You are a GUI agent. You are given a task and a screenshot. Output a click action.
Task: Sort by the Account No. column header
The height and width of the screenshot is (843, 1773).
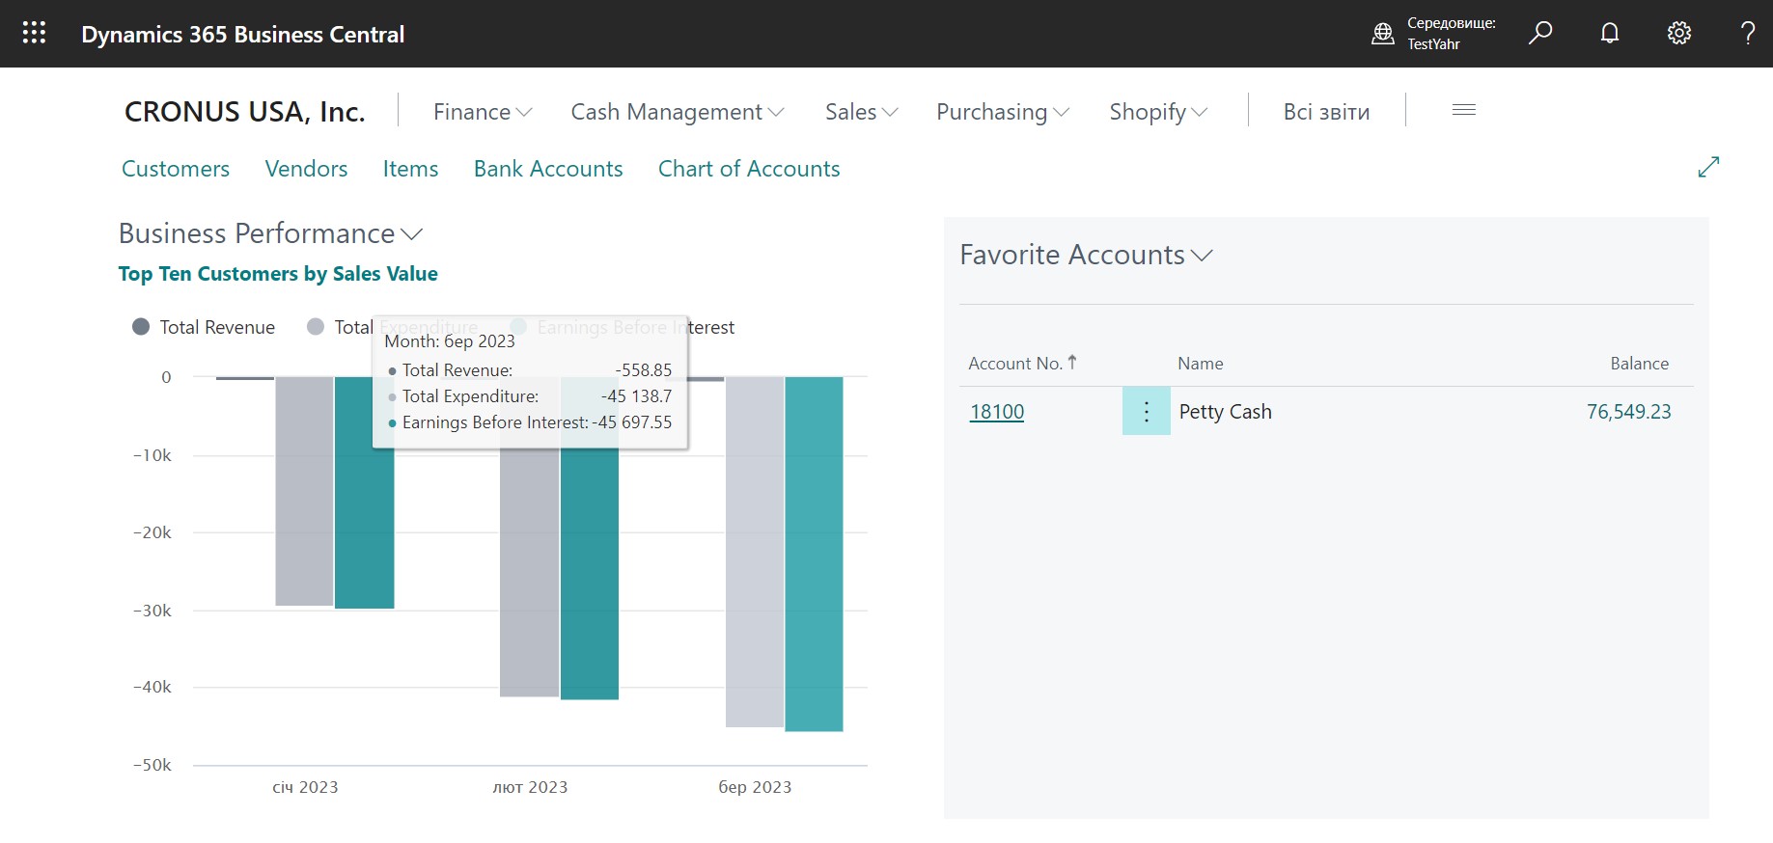pos(1014,364)
